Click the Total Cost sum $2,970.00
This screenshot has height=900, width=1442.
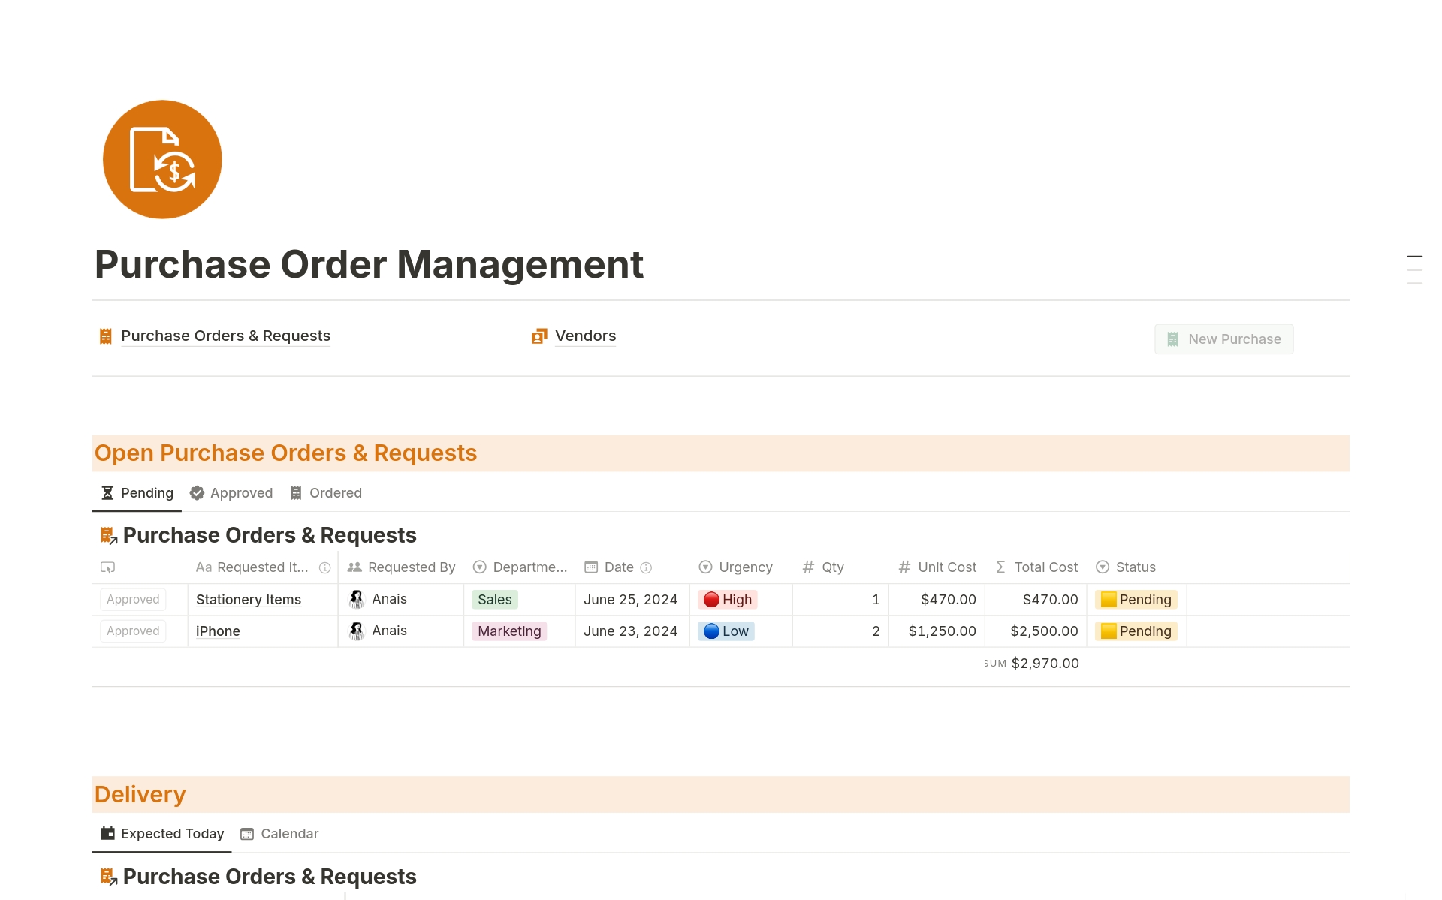point(1044,664)
